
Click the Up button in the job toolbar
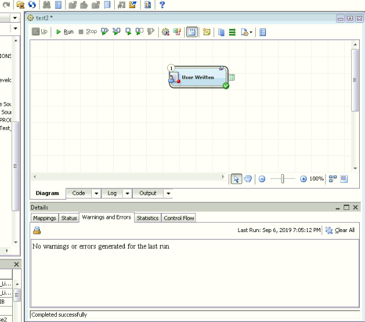(39, 31)
